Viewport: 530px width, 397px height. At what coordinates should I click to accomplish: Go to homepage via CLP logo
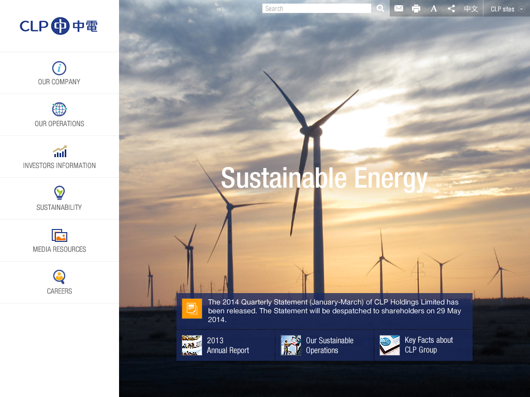click(x=58, y=26)
